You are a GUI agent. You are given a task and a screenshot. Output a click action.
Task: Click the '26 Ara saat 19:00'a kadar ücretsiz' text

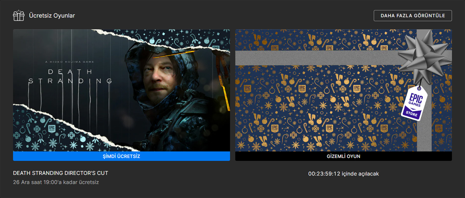pos(56,182)
